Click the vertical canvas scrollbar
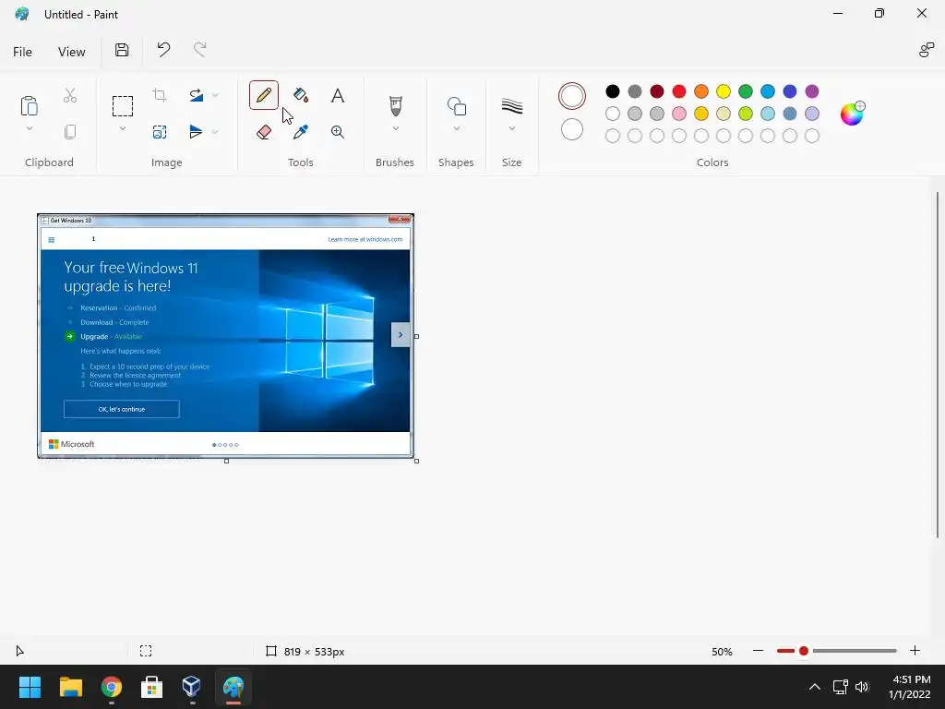The width and height of the screenshot is (945, 709). pos(938,365)
